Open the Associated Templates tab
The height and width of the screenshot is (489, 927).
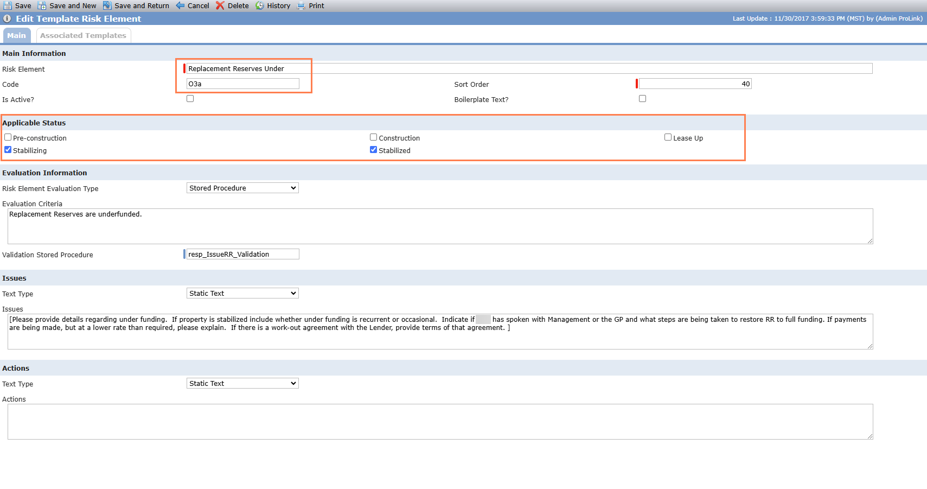point(83,35)
